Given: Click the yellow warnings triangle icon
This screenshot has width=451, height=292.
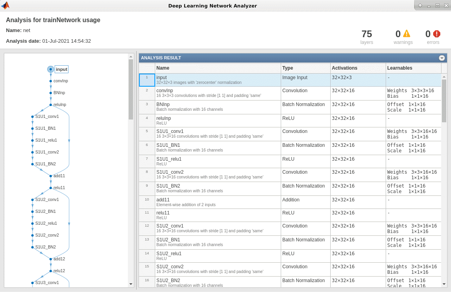Looking at the screenshot, I should point(407,34).
